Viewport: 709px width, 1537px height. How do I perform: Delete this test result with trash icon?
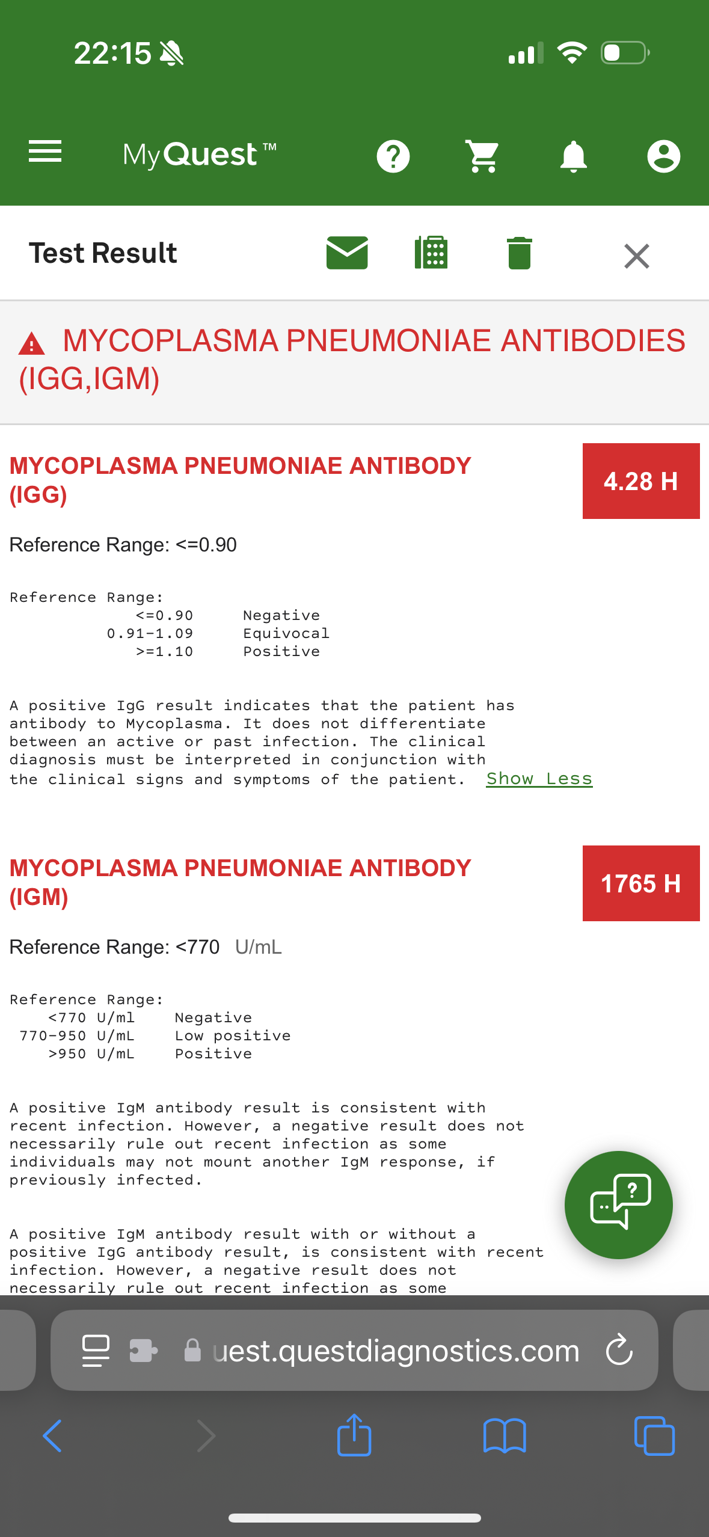pyautogui.click(x=520, y=253)
